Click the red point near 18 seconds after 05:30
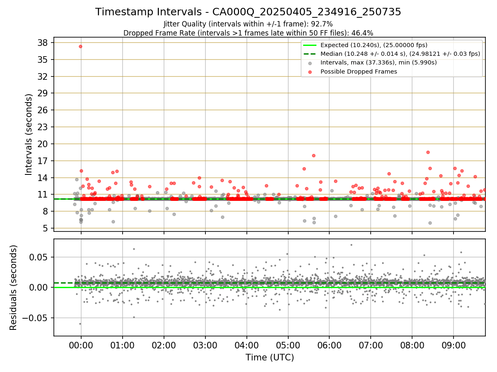Viewport: 497px width, 372px height. click(x=314, y=155)
